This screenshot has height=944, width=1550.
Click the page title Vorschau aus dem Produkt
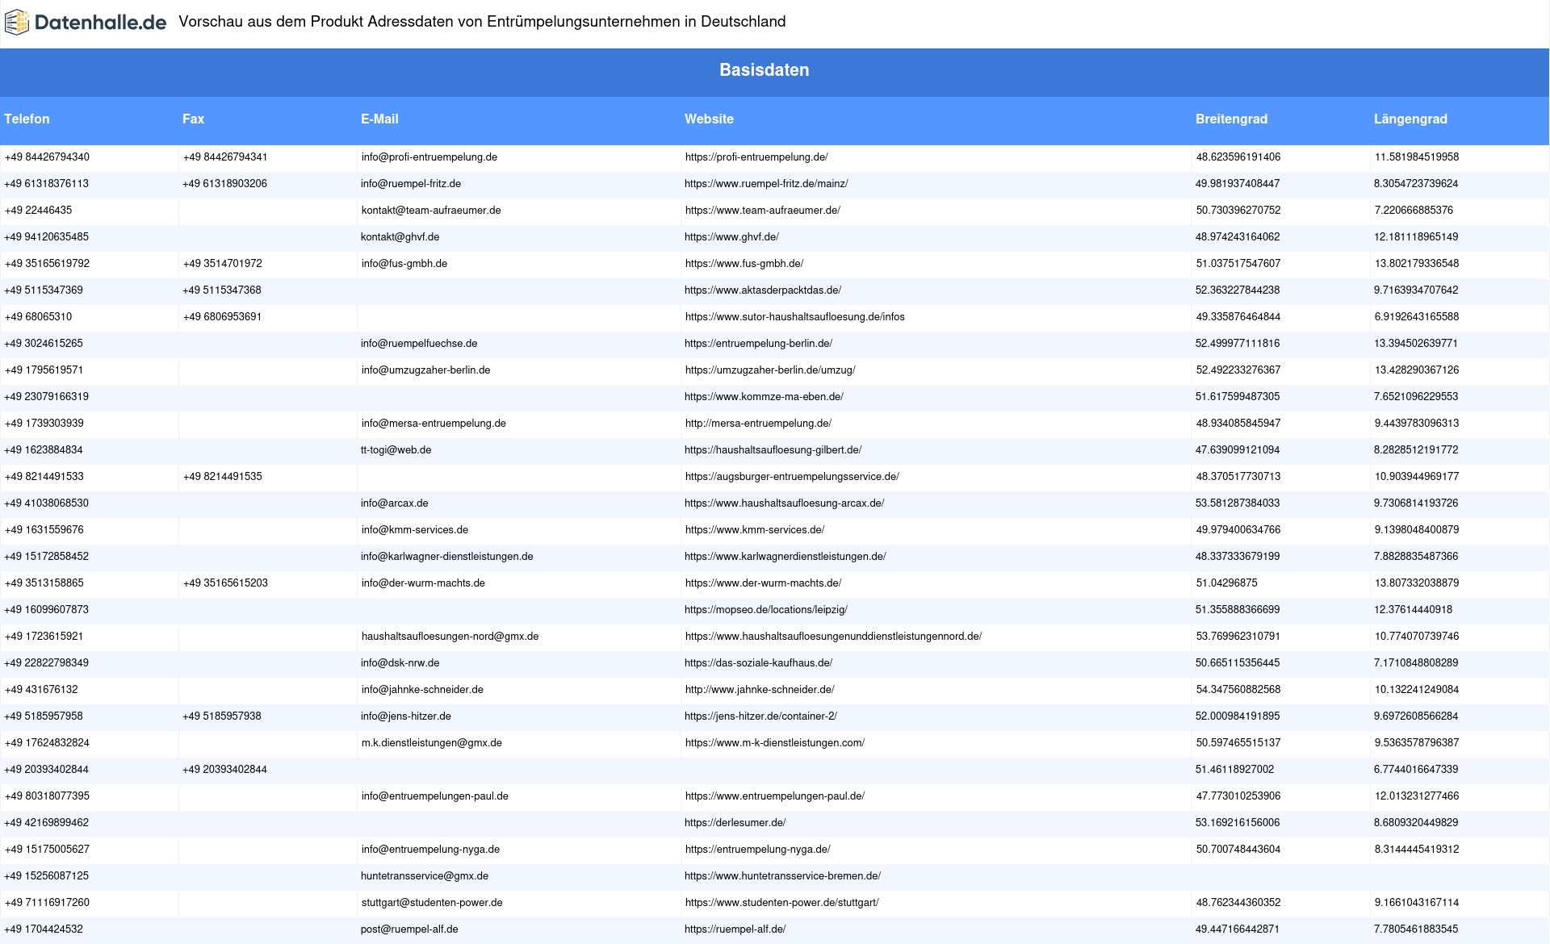click(482, 22)
